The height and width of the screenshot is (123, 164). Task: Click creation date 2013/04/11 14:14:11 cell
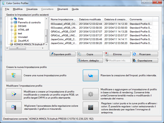[x=116, y=39]
